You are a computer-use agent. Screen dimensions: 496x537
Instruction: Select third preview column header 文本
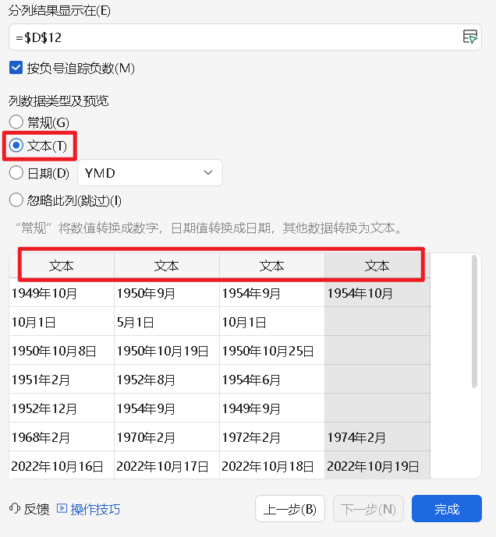click(272, 266)
